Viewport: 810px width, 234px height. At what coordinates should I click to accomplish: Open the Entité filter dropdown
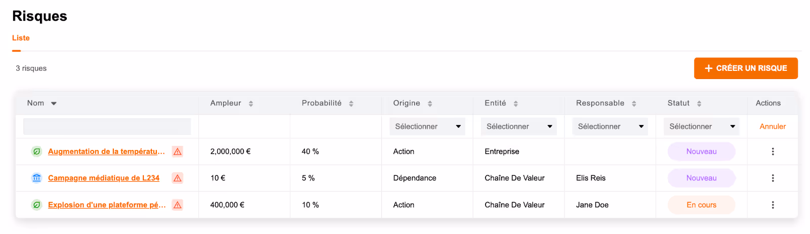coord(519,127)
